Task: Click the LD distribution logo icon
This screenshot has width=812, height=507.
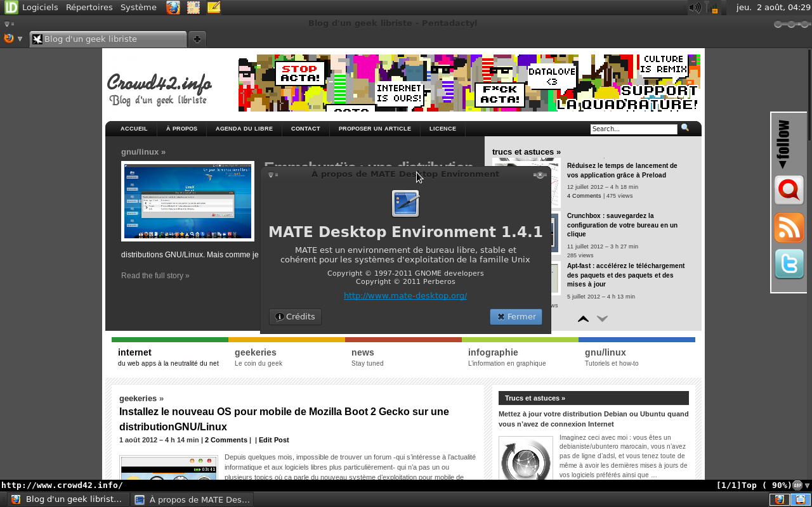Action: click(11, 8)
